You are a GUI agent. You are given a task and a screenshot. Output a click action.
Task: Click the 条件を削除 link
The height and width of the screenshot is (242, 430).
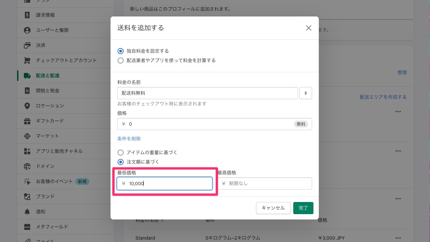point(129,139)
